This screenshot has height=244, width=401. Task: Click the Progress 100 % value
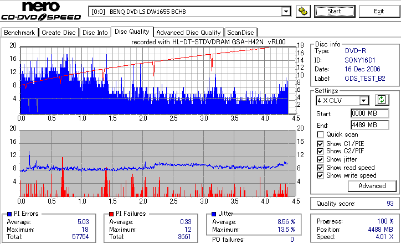pos(385,221)
